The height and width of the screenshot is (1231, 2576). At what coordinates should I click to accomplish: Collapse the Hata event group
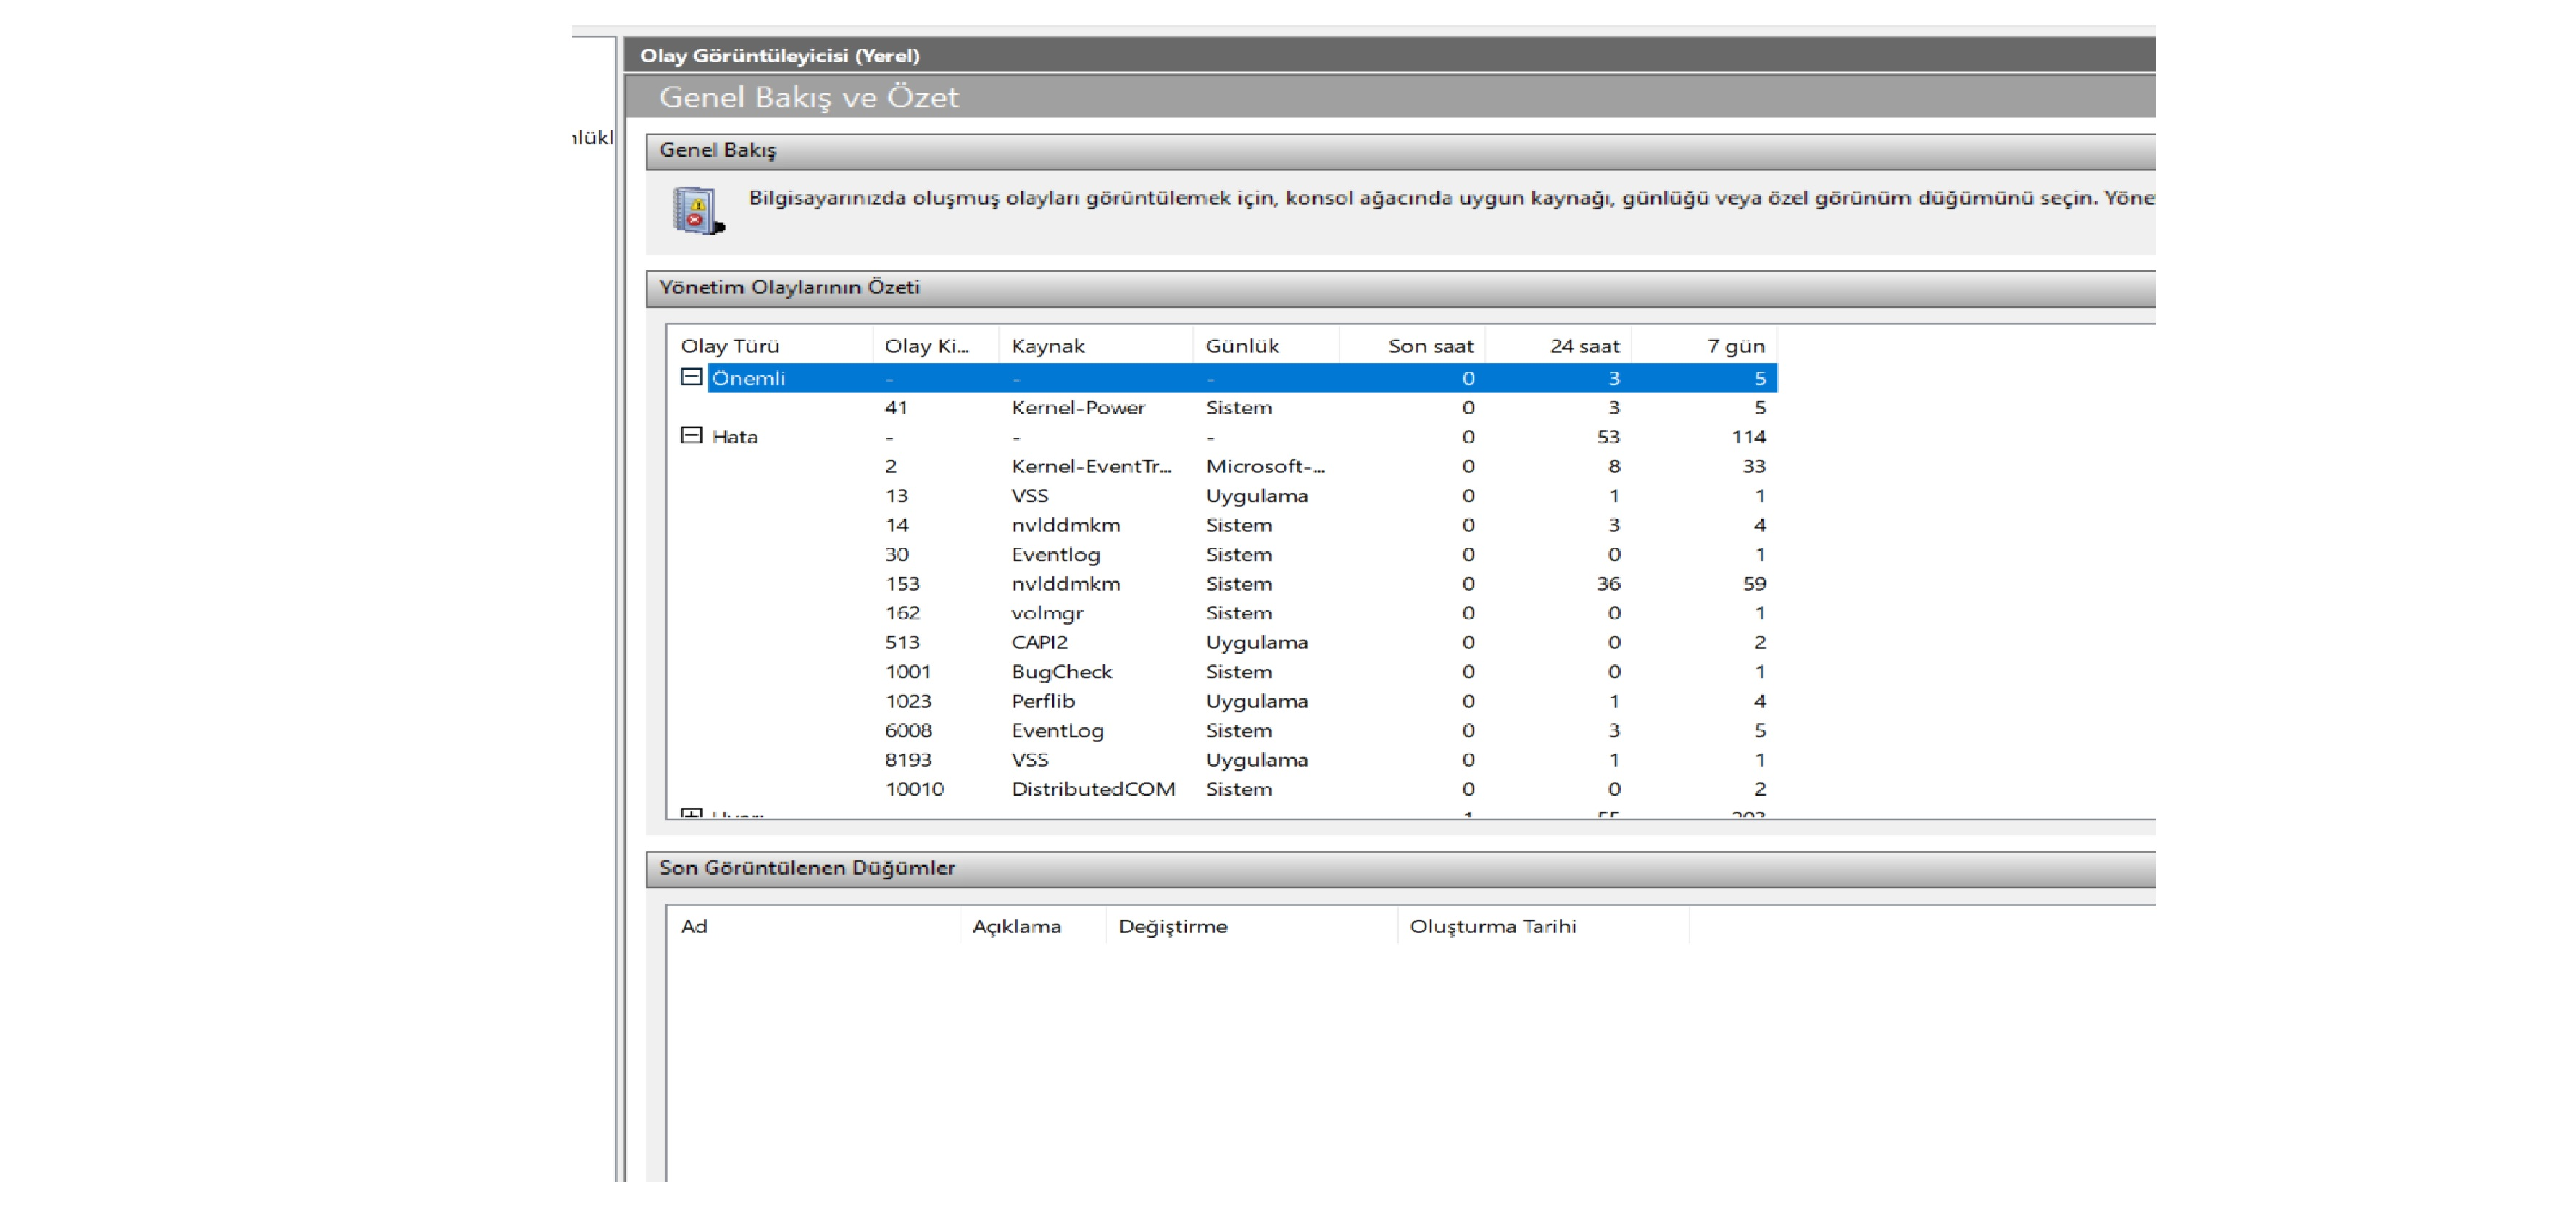click(691, 435)
